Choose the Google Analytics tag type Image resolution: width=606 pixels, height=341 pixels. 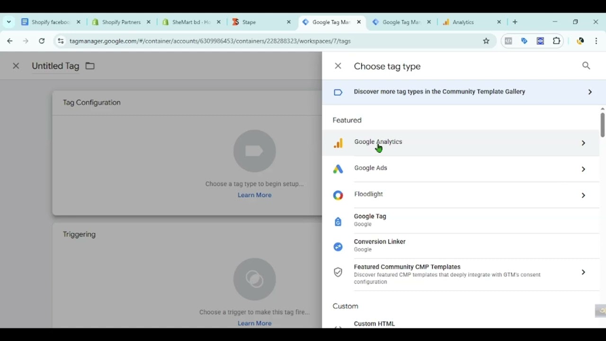tap(461, 143)
